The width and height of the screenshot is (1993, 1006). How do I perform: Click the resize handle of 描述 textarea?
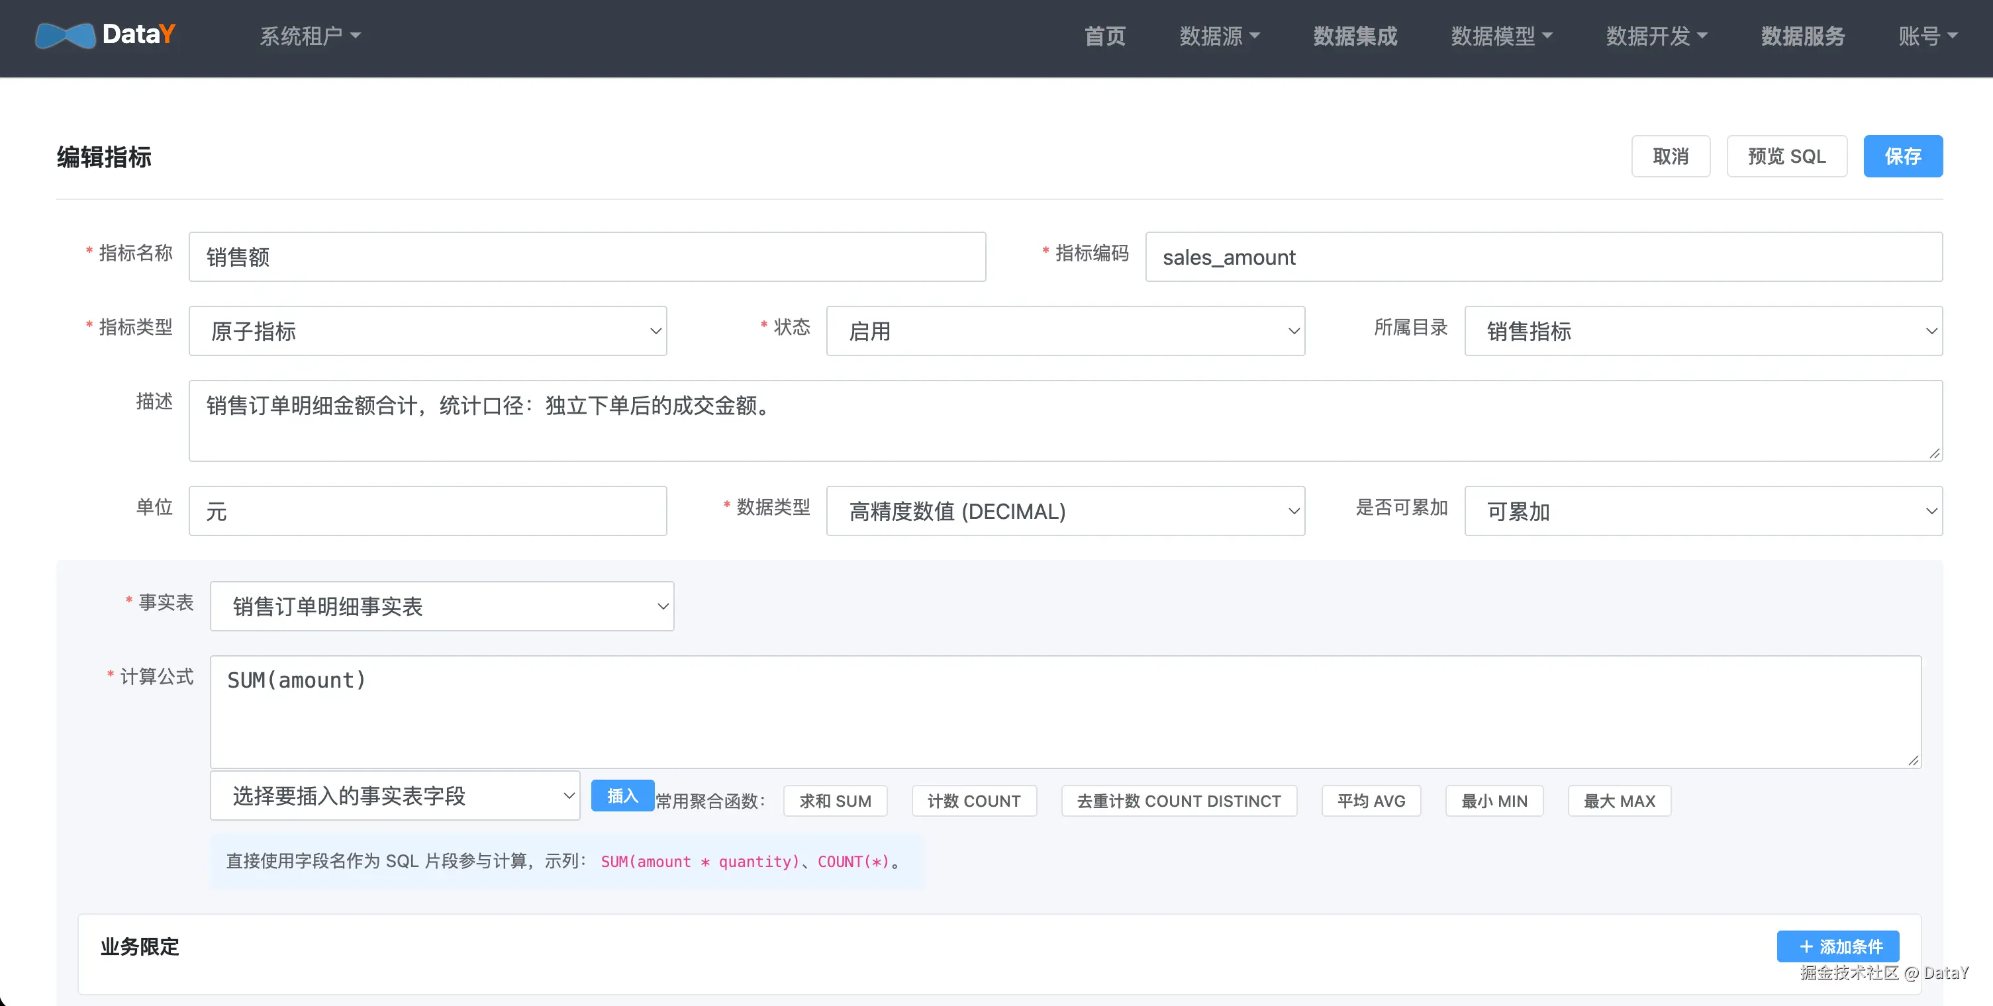point(1934,453)
